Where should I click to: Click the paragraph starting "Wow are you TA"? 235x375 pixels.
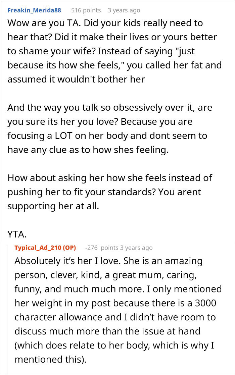[x=114, y=50]
